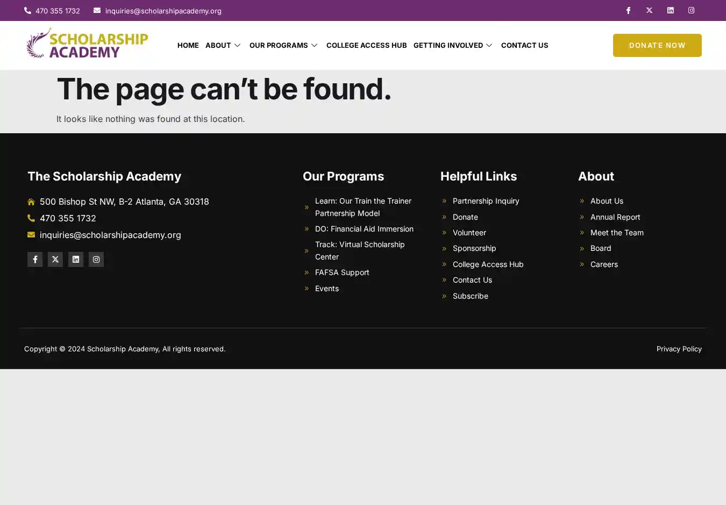726x505 pixels.
Task: Click the Scholarship Academy logo
Action: pyautogui.click(x=87, y=44)
